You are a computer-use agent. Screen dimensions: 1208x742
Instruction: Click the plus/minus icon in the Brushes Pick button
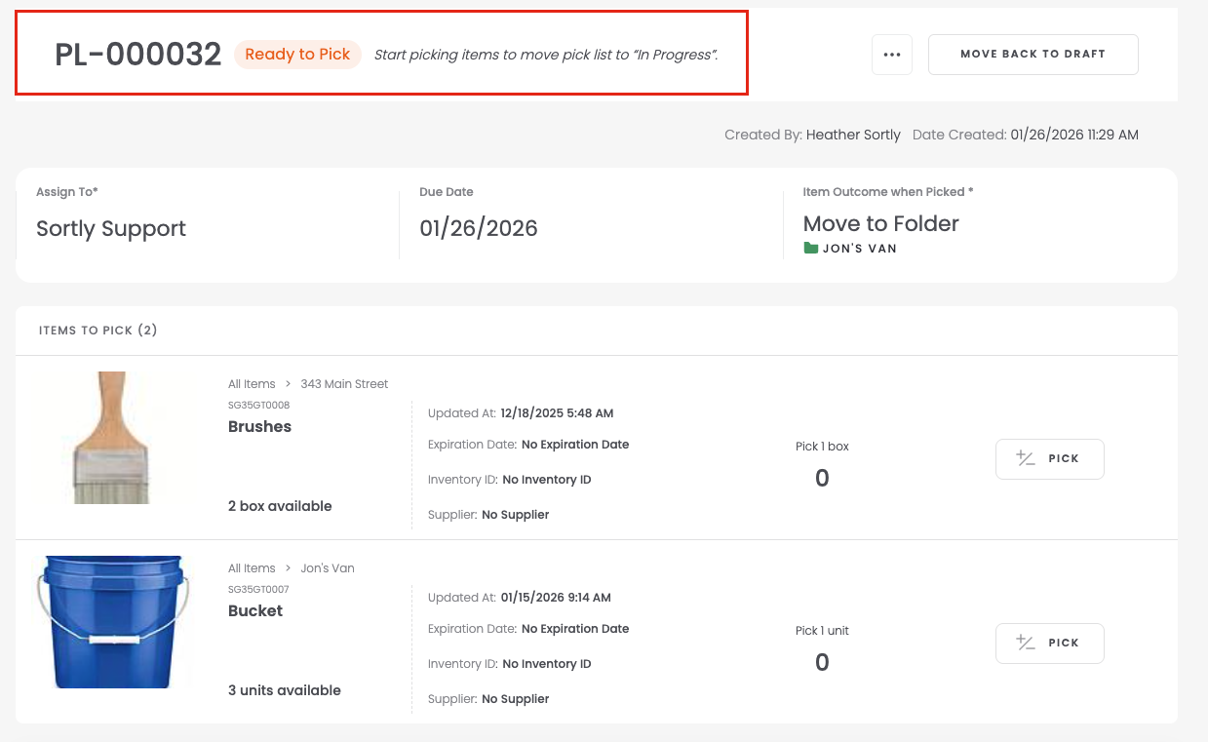1026,458
